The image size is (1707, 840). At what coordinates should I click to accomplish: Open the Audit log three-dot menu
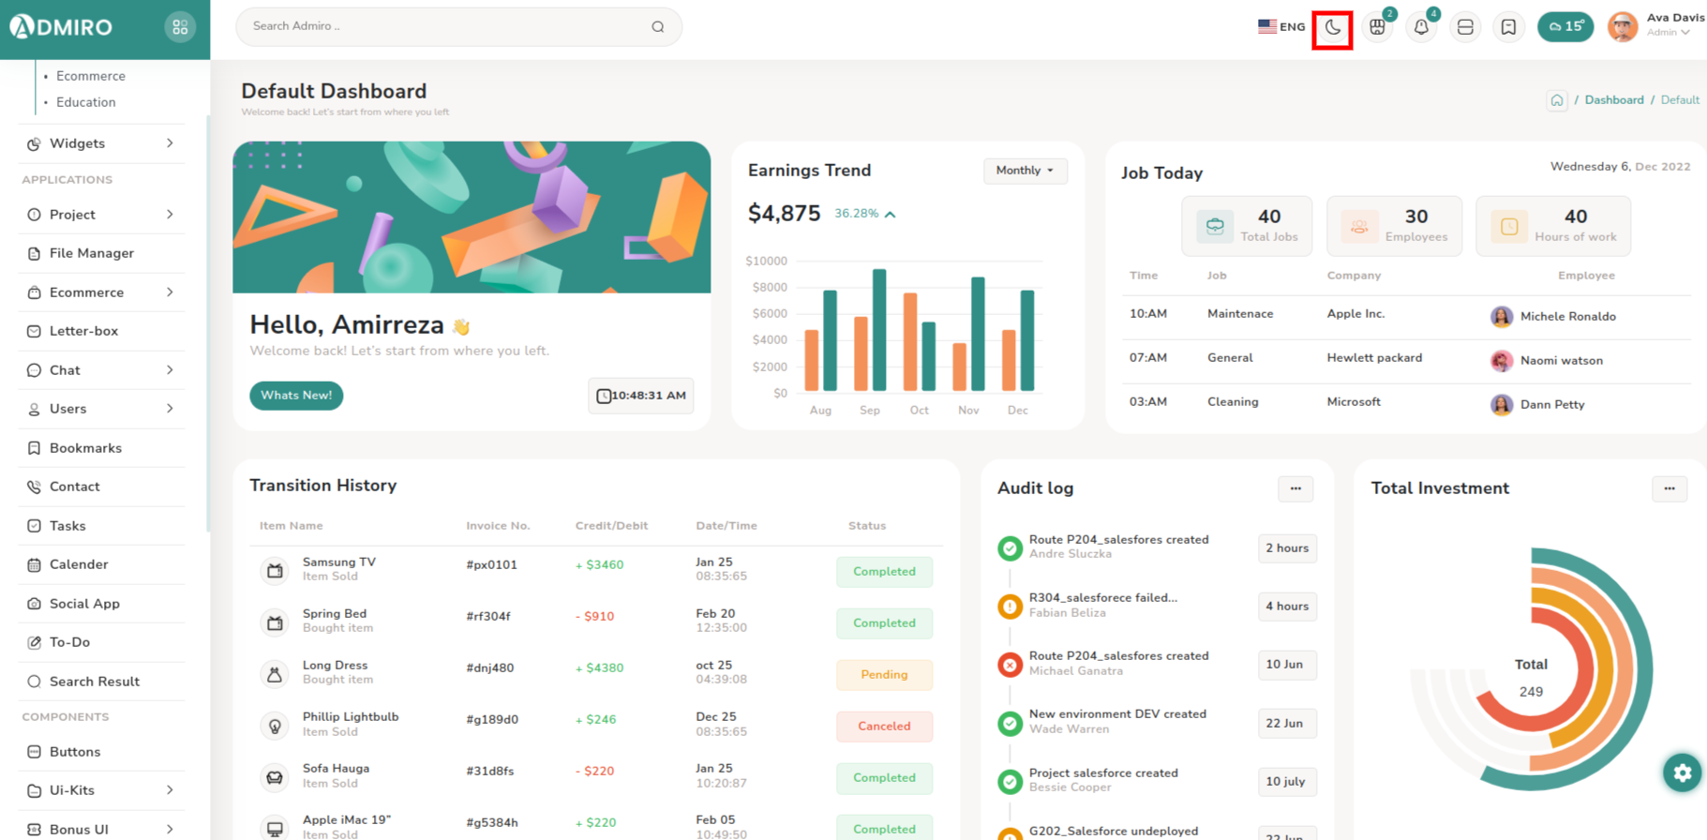coord(1295,488)
